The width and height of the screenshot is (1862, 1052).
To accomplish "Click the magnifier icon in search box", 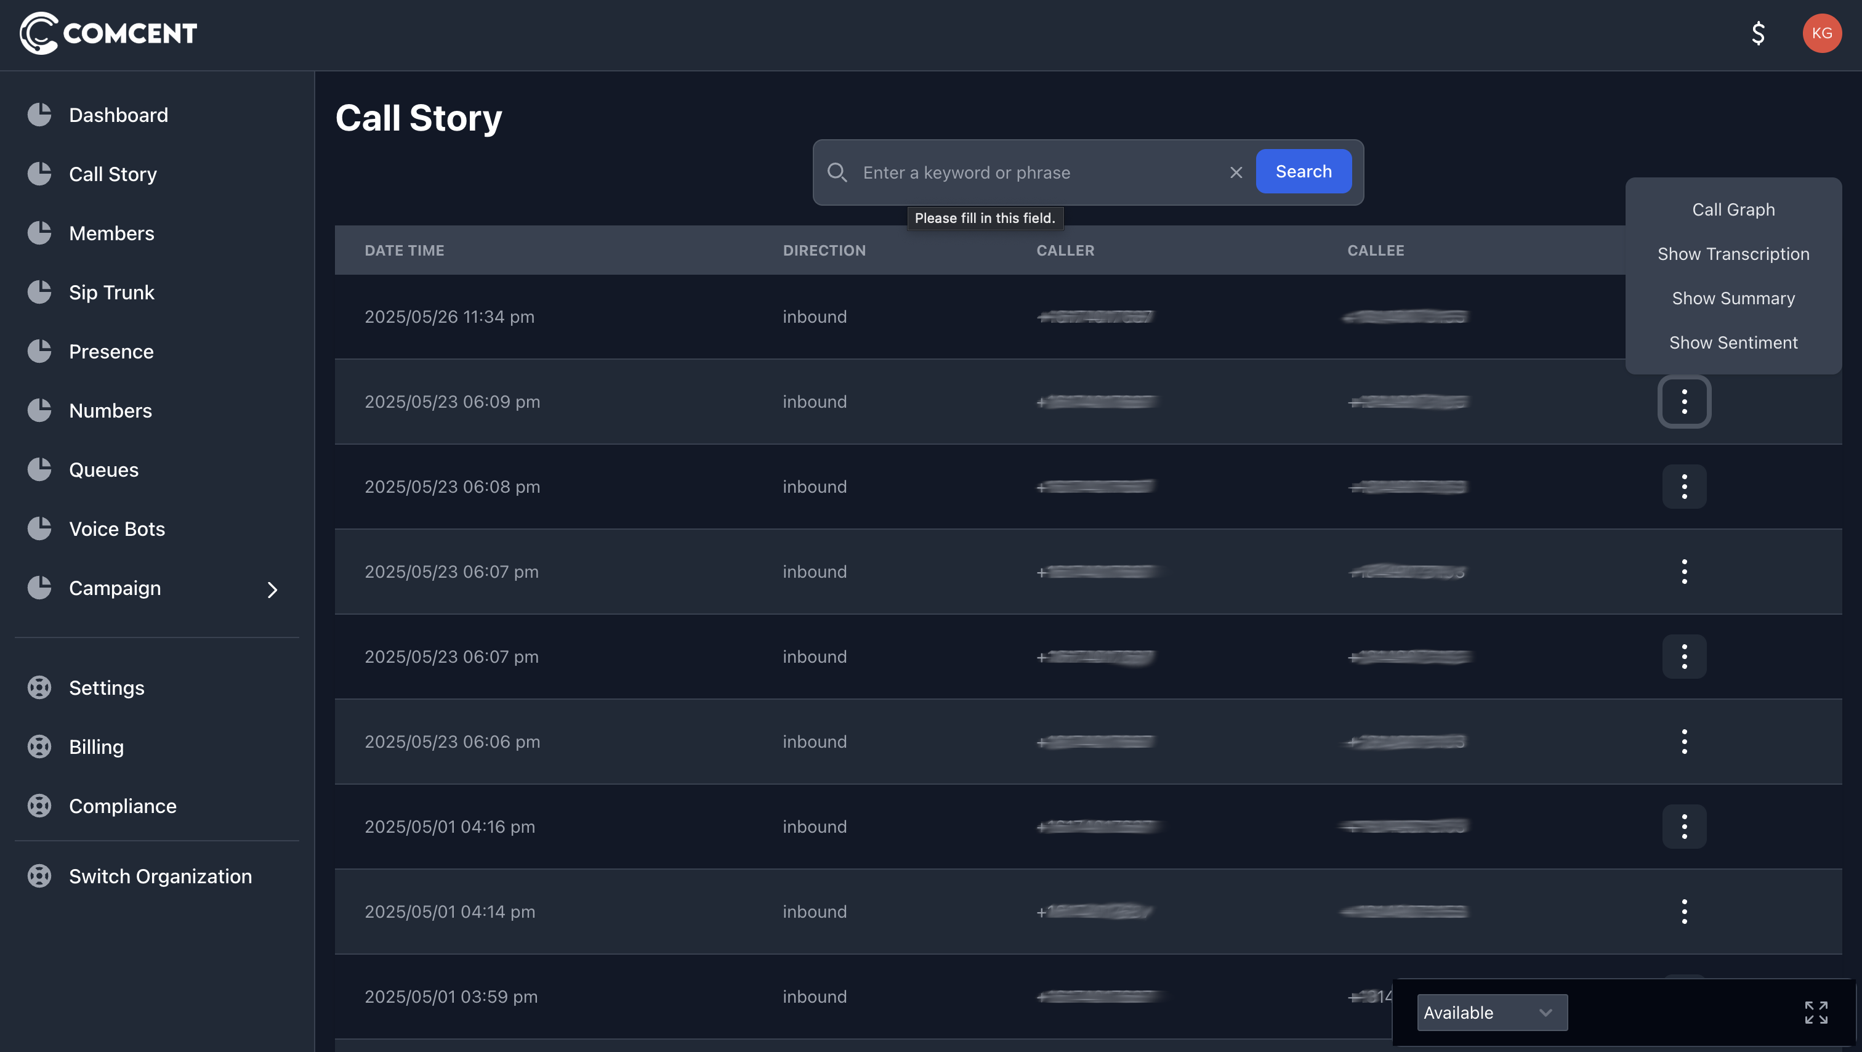I will coord(837,172).
